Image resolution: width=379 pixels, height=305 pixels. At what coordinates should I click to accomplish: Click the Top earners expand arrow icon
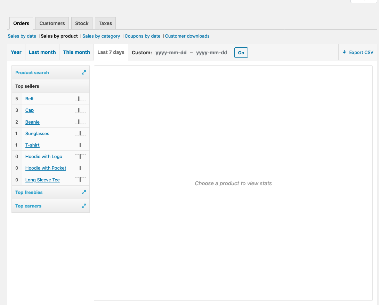pyautogui.click(x=83, y=206)
